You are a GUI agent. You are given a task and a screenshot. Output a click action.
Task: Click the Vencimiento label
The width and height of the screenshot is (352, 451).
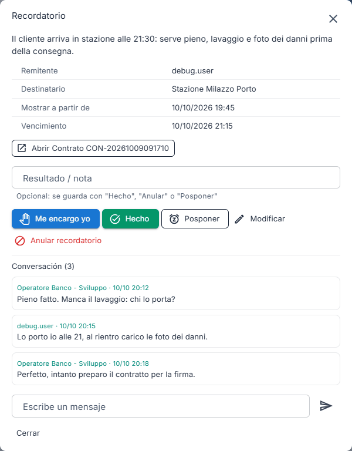[43, 126]
